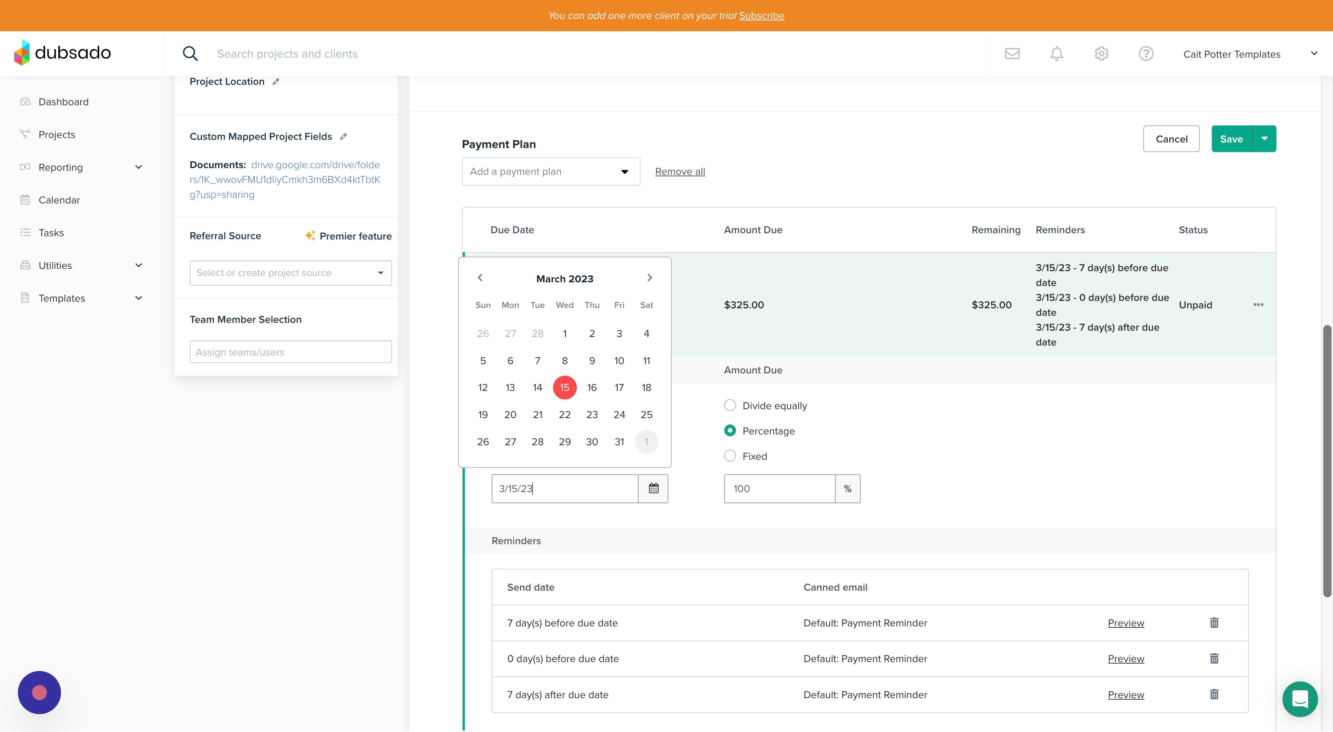Open the date picker calendar icon
This screenshot has height=732, width=1333.
653,488
